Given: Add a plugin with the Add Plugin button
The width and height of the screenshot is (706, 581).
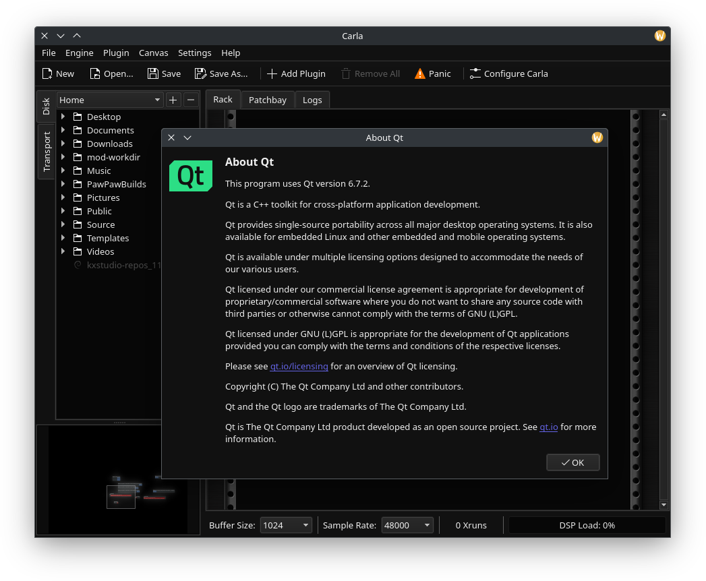Looking at the screenshot, I should coord(296,74).
